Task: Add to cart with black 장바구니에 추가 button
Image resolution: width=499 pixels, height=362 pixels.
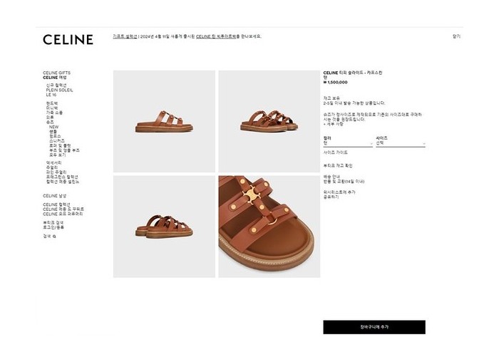Action: [374, 327]
